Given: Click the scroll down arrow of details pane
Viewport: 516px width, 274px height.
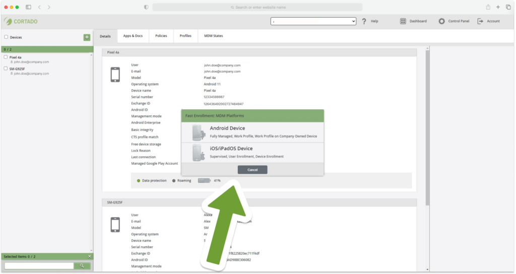Looking at the screenshot, I should (x=427, y=269).
